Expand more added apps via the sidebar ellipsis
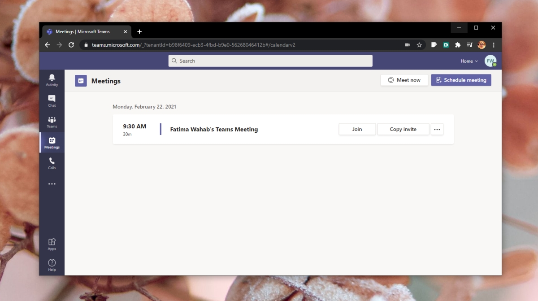Image resolution: width=538 pixels, height=301 pixels. click(x=52, y=183)
